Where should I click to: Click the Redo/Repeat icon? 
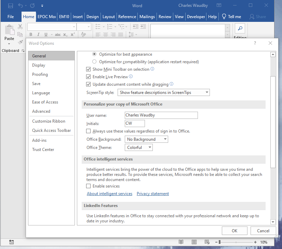tap(32, 6)
